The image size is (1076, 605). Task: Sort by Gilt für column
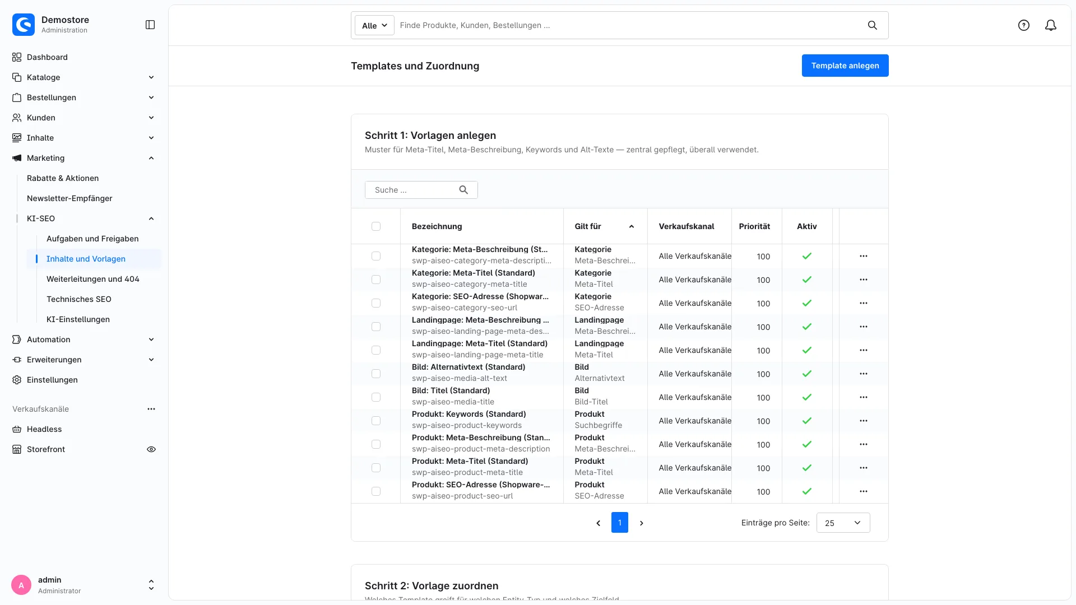tap(604, 226)
